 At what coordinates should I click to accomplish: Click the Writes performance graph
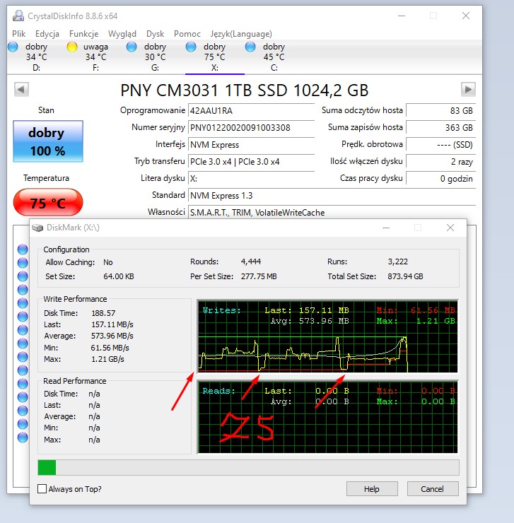point(328,336)
